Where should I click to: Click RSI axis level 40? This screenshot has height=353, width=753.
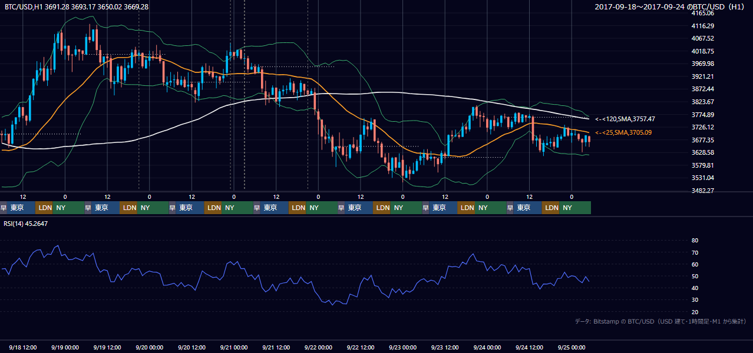click(695, 288)
